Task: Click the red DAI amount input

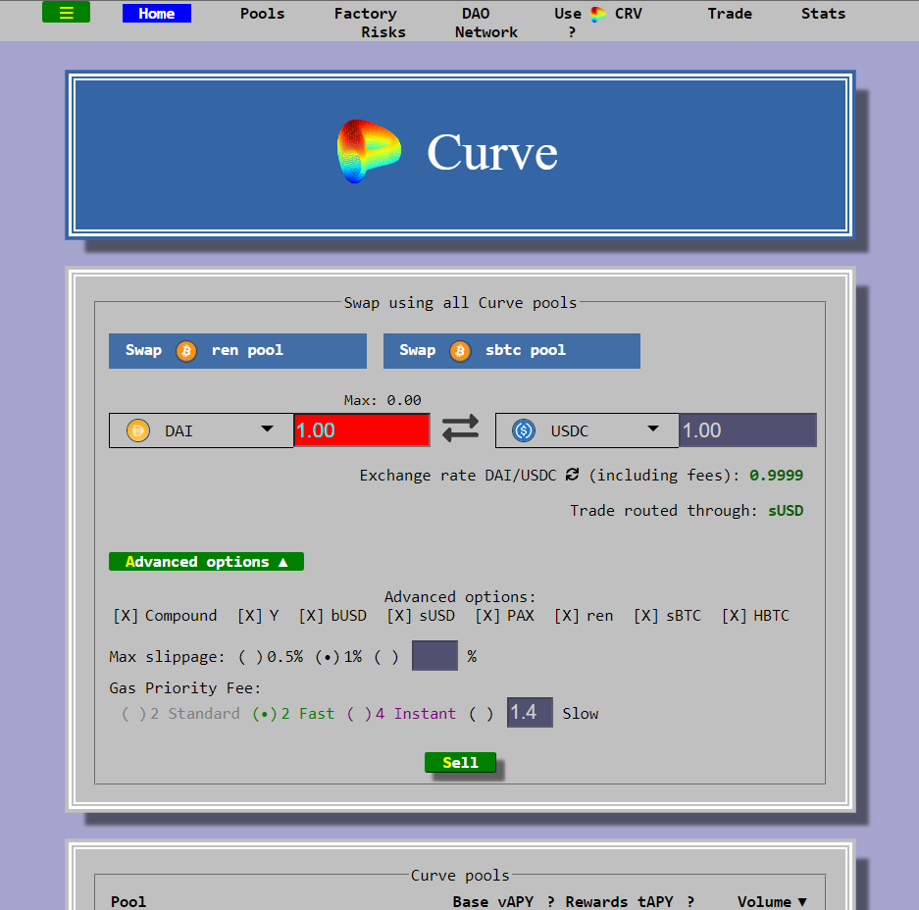Action: tap(362, 430)
